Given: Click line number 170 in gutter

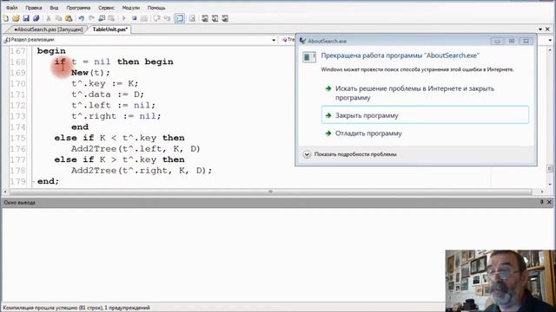Looking at the screenshot, I should click(x=17, y=83).
